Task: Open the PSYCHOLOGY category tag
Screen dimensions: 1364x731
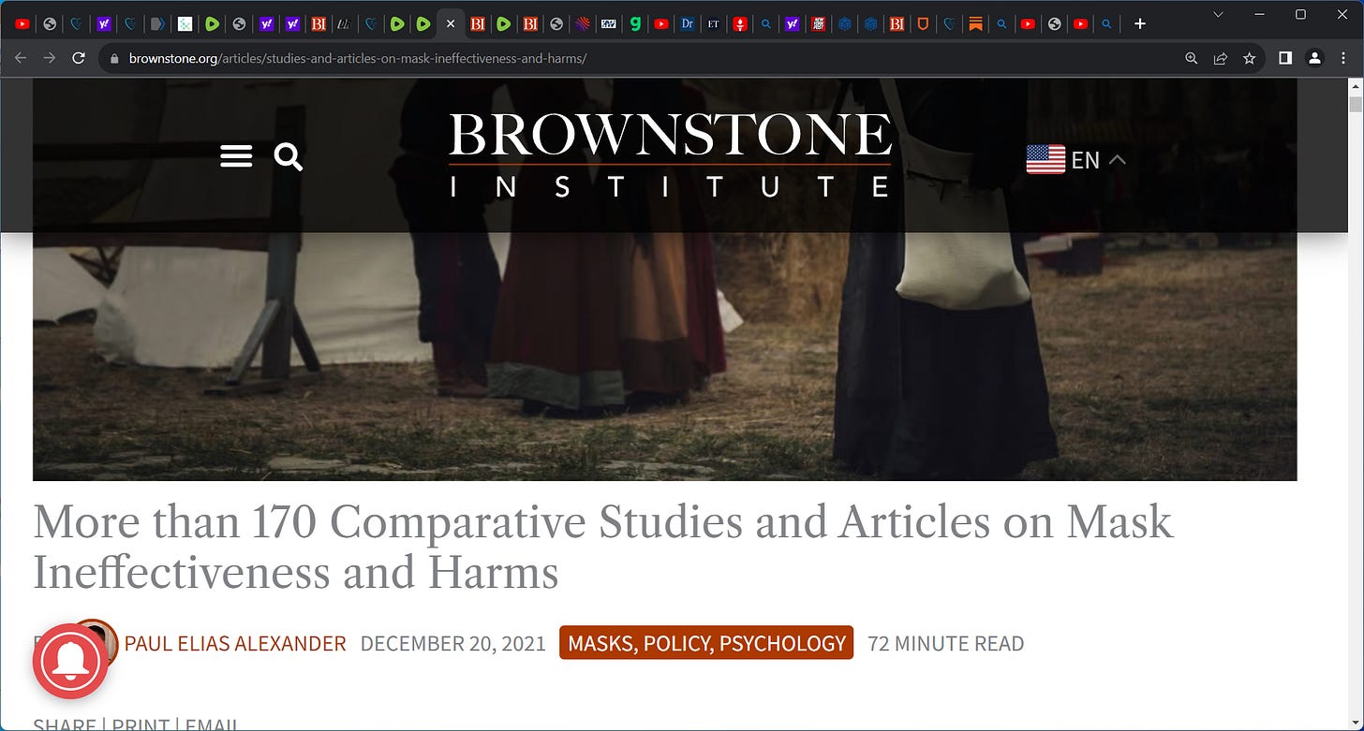Action: [x=782, y=643]
